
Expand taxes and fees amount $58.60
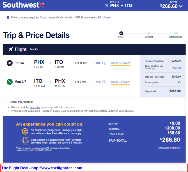pyautogui.click(x=177, y=68)
